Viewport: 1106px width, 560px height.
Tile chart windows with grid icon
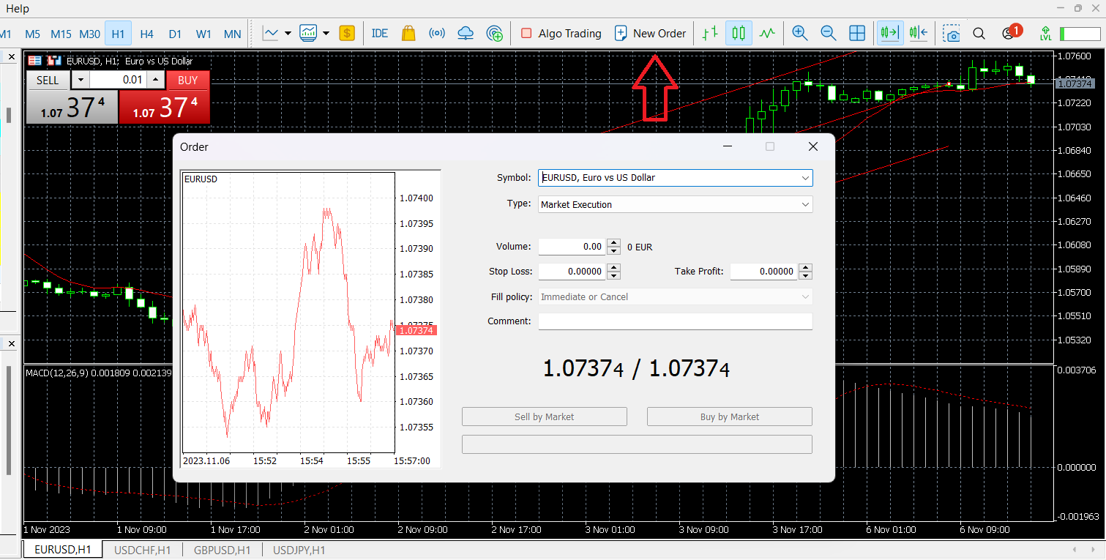tap(857, 33)
